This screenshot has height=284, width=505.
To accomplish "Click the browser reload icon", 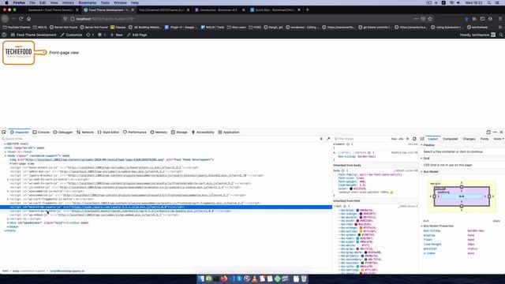I will click(21, 19).
